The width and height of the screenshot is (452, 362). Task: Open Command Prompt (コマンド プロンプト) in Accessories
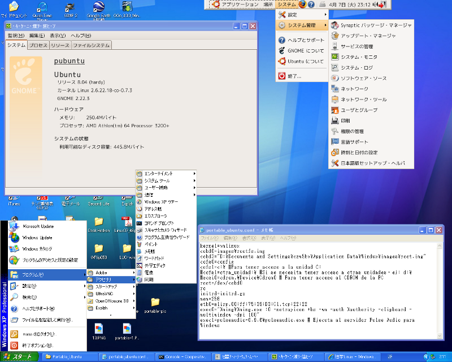[166, 223]
